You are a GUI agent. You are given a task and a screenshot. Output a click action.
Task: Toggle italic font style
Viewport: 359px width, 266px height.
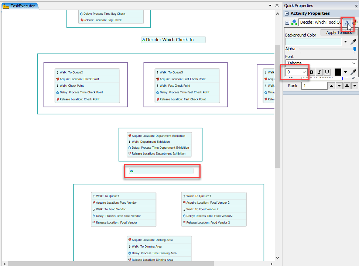(x=319, y=72)
